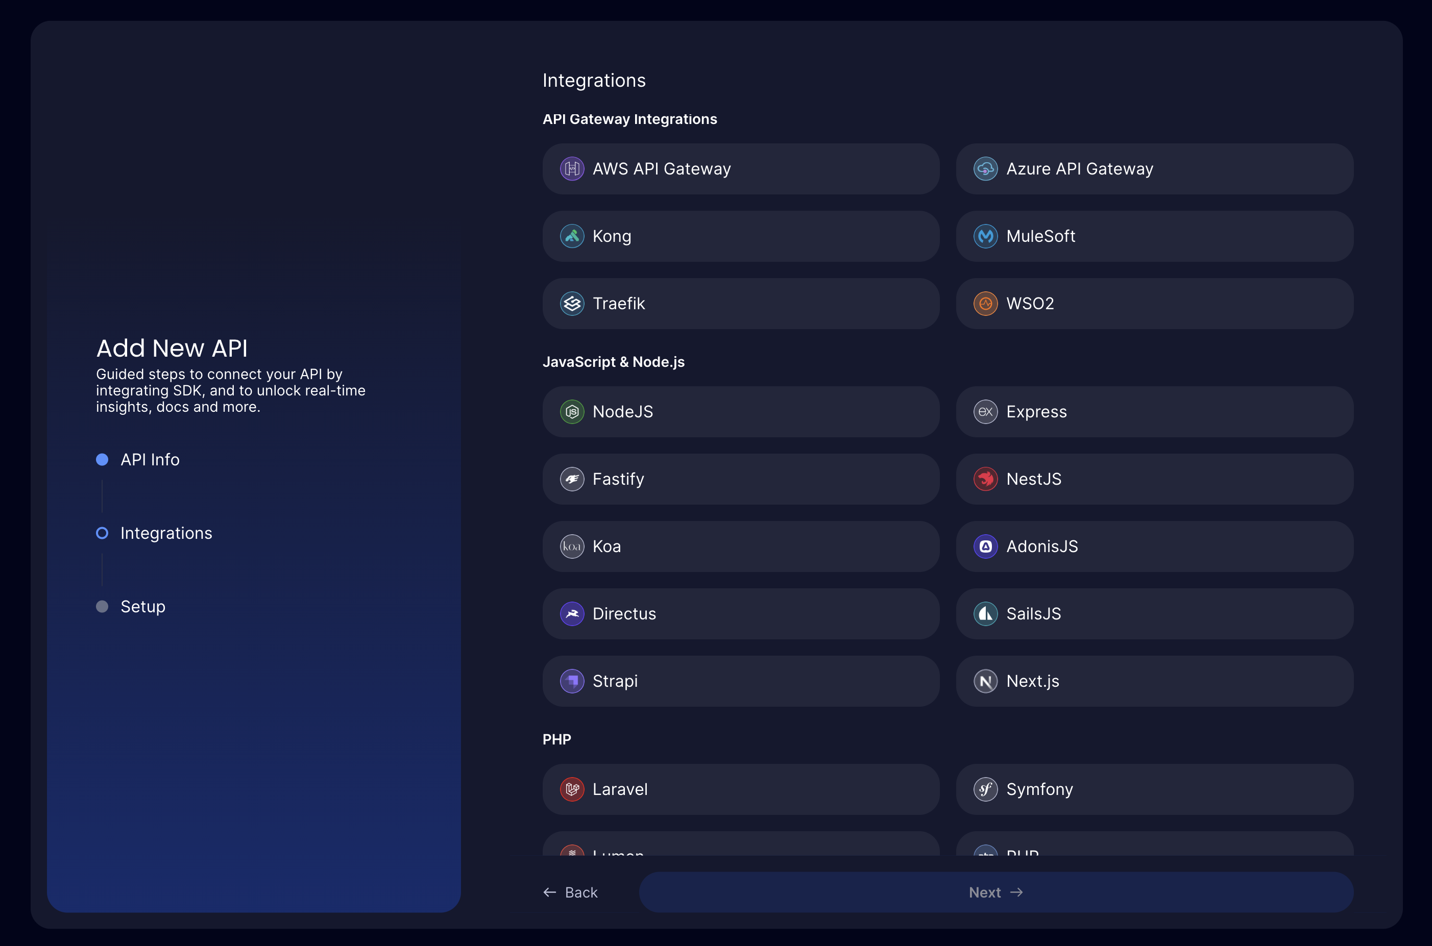
Task: Click the MuleSoft logo icon
Action: tap(985, 237)
